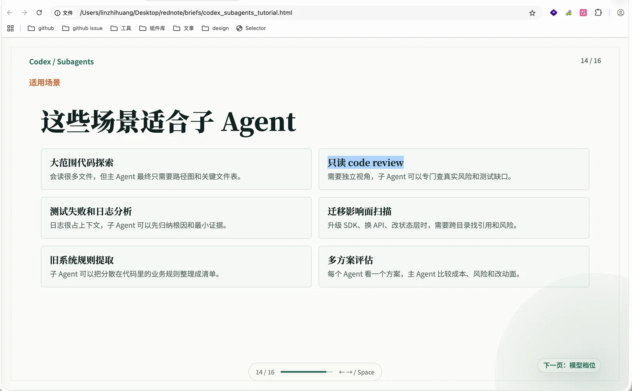Open the apps grid icon in bookmarks bar

pos(11,28)
